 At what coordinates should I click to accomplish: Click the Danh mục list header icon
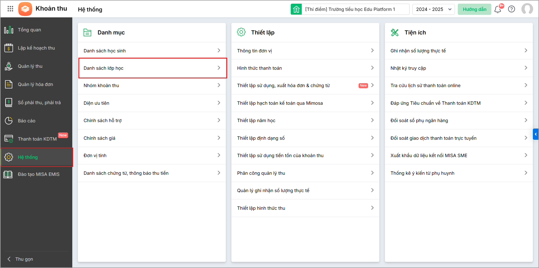[87, 32]
